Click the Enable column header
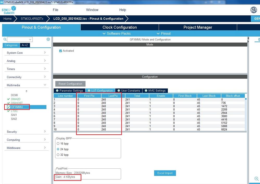 click(161, 96)
